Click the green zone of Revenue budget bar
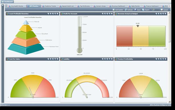This screenshot has height=110, width=175. 157,36
